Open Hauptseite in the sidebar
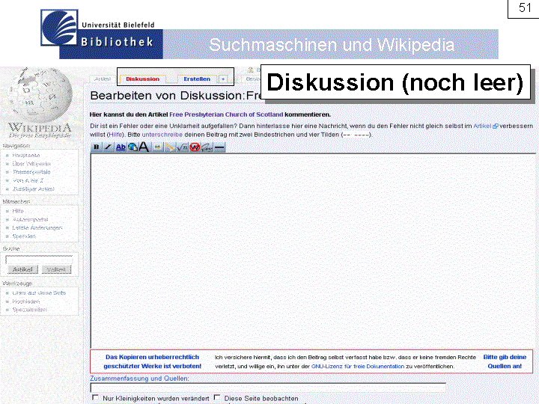Screen dimensions: 539x404 26,156
